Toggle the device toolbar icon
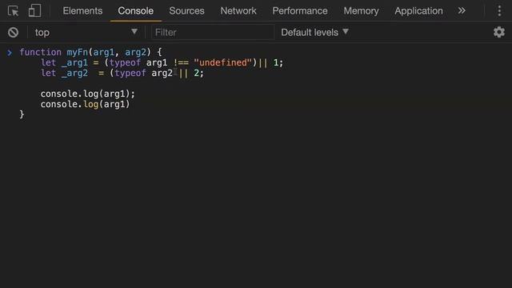Image resolution: width=512 pixels, height=288 pixels. (34, 10)
